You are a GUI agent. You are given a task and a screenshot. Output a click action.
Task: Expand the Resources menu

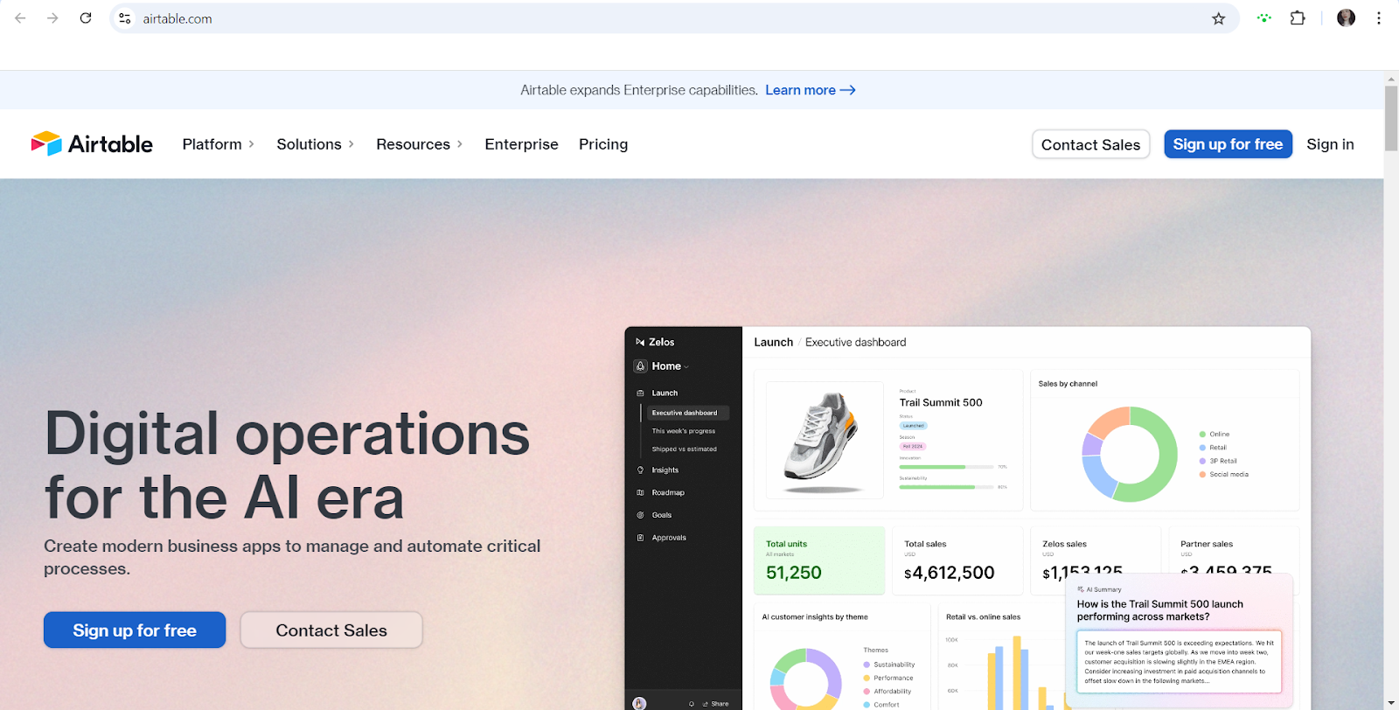(x=420, y=144)
